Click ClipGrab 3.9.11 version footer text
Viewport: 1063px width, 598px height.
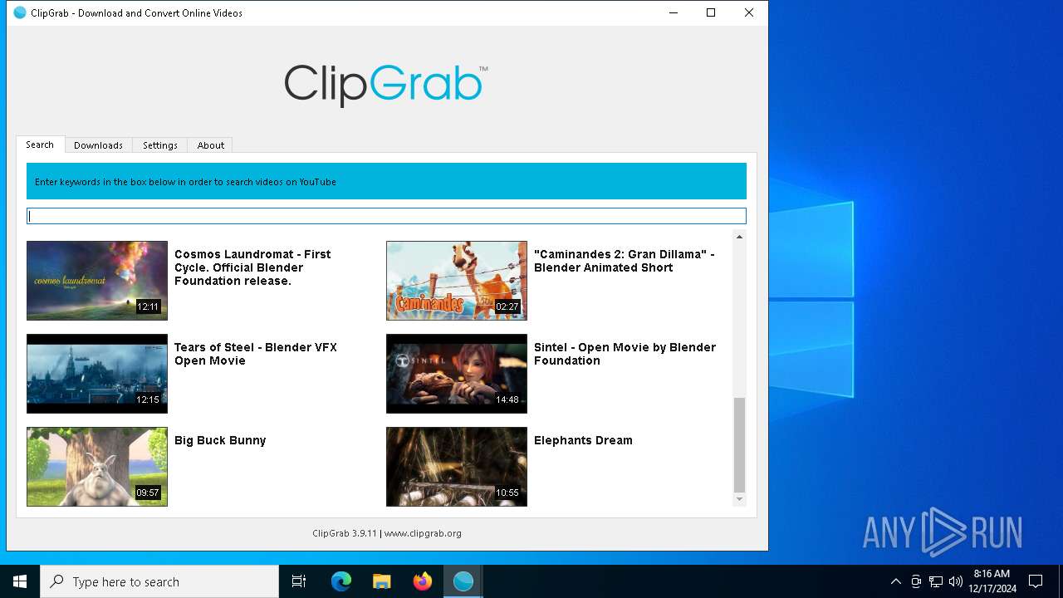click(x=344, y=533)
